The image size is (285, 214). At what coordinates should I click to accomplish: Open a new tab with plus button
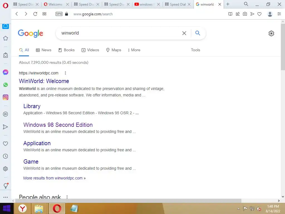click(x=228, y=4)
